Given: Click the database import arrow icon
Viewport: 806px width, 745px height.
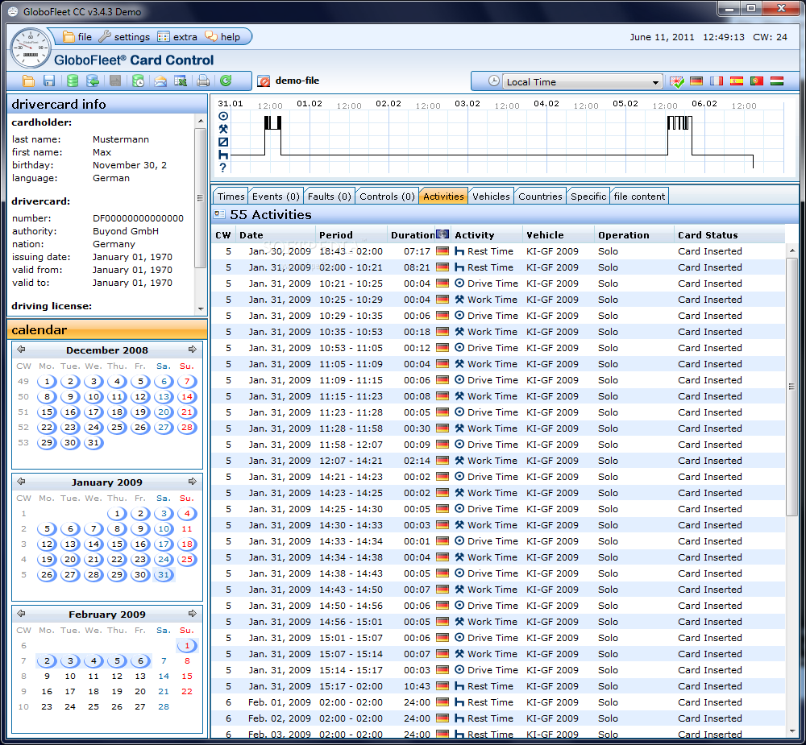Looking at the screenshot, I should [x=93, y=81].
